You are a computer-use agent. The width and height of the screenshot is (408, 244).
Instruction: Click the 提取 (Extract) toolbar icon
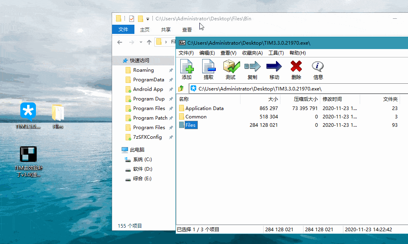209,66
